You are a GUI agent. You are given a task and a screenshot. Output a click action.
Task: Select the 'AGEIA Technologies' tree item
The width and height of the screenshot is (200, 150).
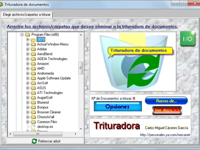[x=52, y=59]
